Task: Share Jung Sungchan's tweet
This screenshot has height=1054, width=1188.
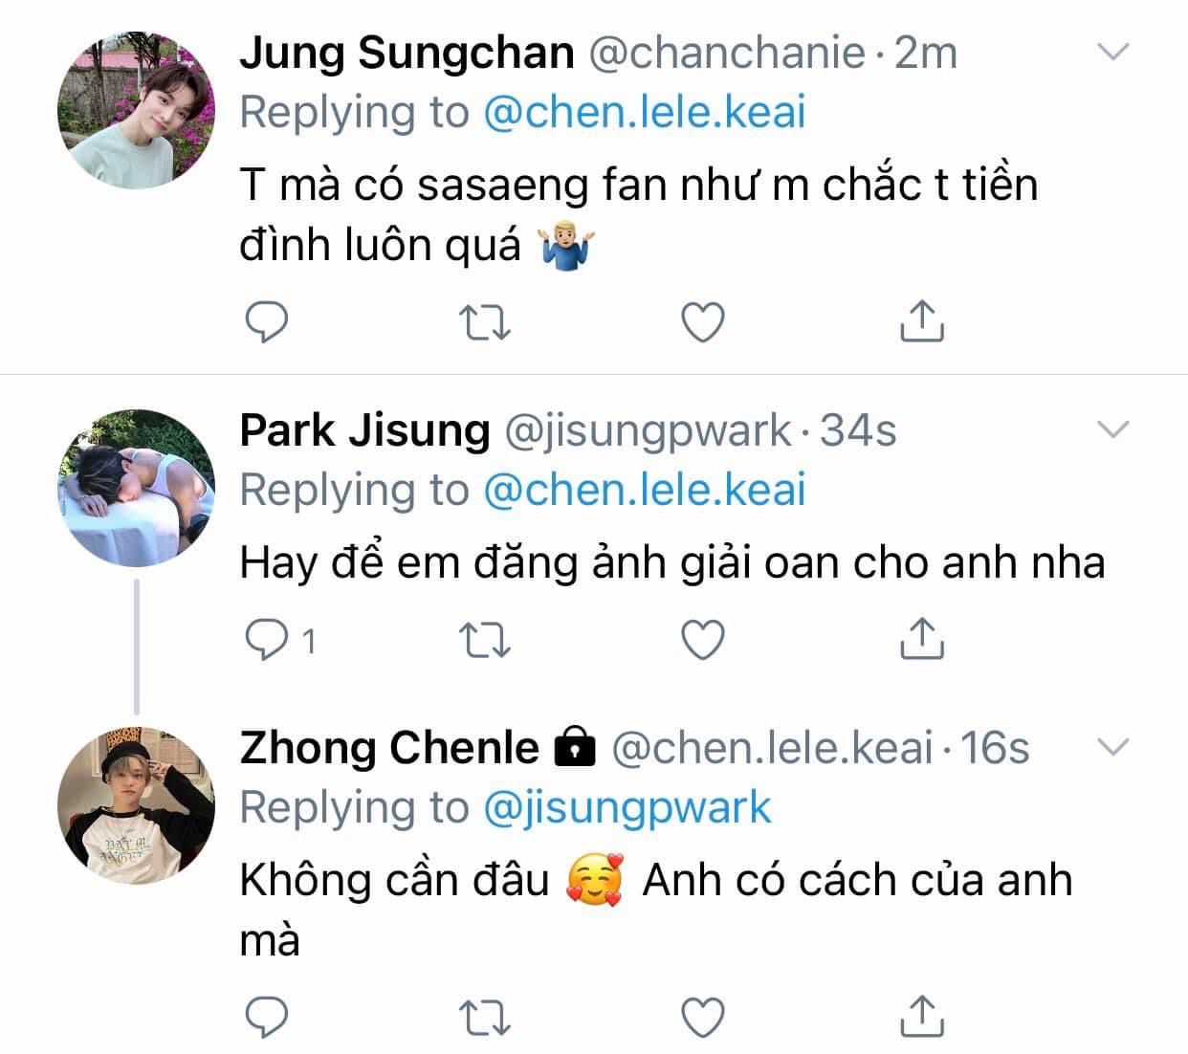Action: pyautogui.click(x=922, y=322)
